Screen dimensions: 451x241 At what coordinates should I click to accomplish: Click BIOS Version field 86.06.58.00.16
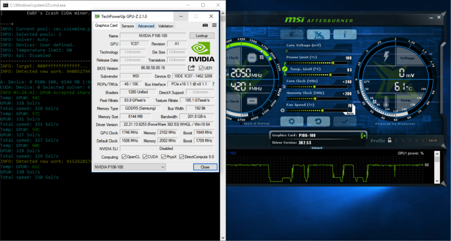(153, 68)
